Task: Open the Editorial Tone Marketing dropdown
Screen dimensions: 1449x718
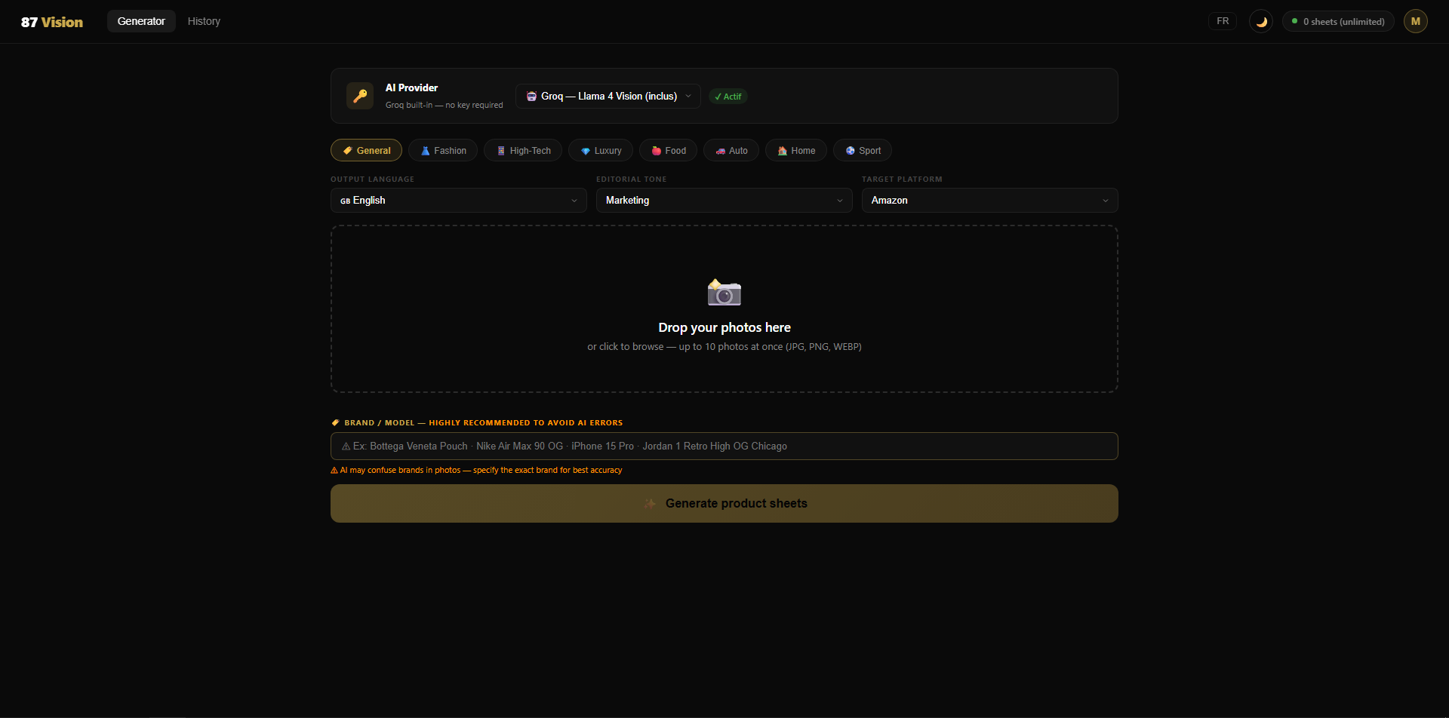Action: pos(724,200)
